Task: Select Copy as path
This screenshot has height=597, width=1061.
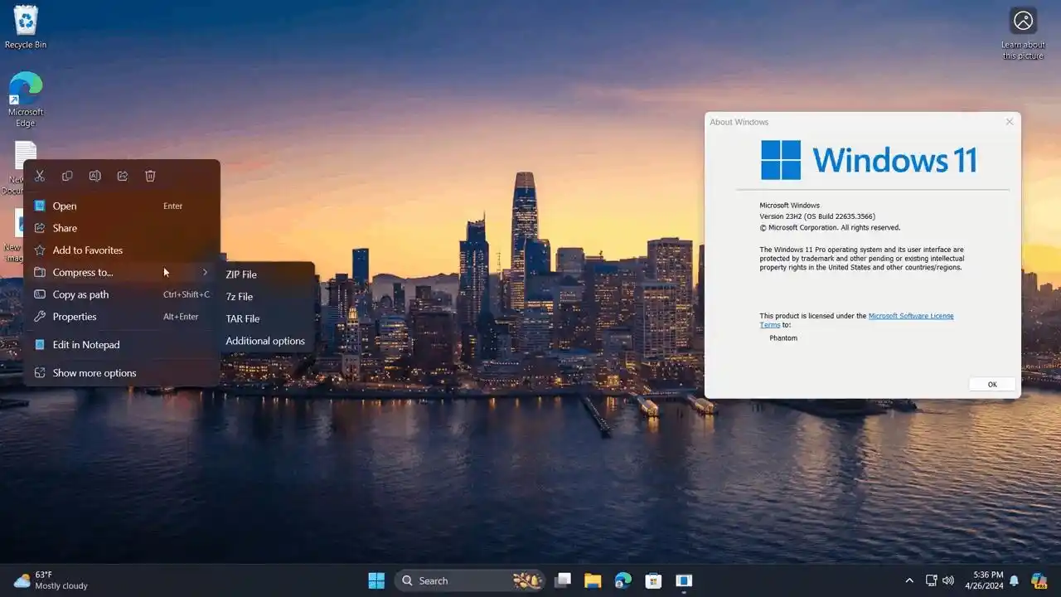Action: [x=122, y=294]
